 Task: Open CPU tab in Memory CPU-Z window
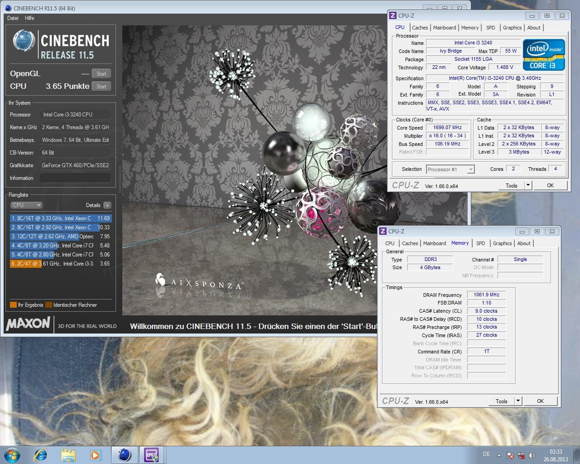390,243
